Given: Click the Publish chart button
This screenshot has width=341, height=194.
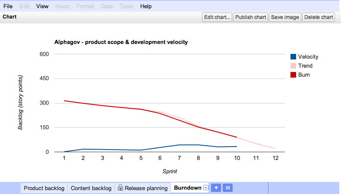Looking at the screenshot, I should click(250, 17).
